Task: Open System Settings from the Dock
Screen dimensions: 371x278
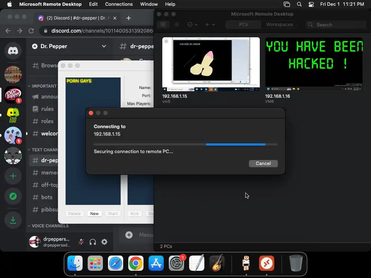Action: point(176,263)
